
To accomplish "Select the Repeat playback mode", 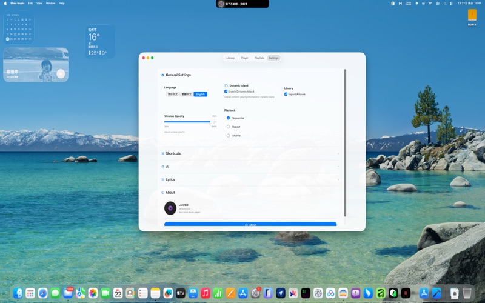I will 229,127.
